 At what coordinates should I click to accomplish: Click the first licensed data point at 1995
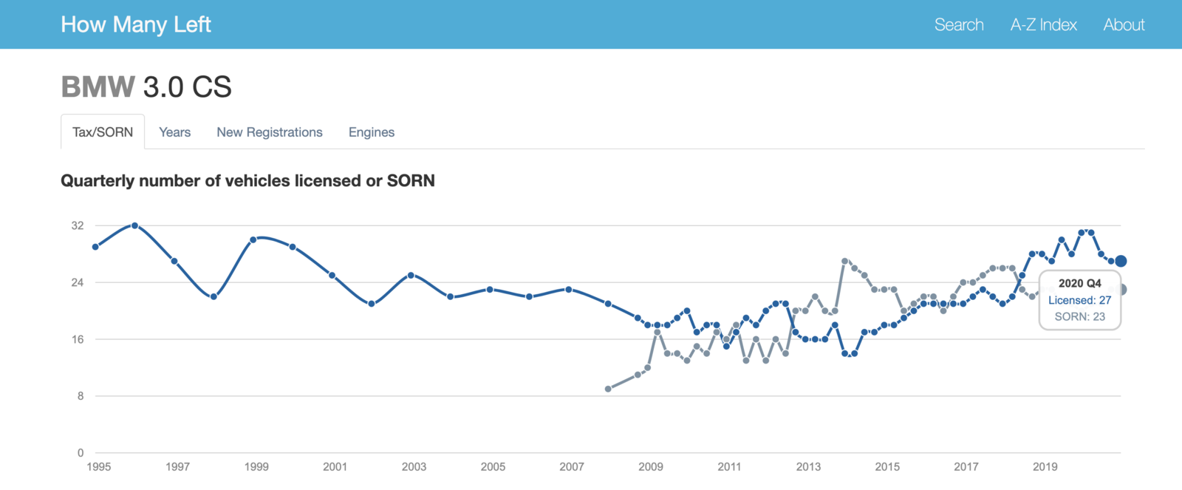95,247
